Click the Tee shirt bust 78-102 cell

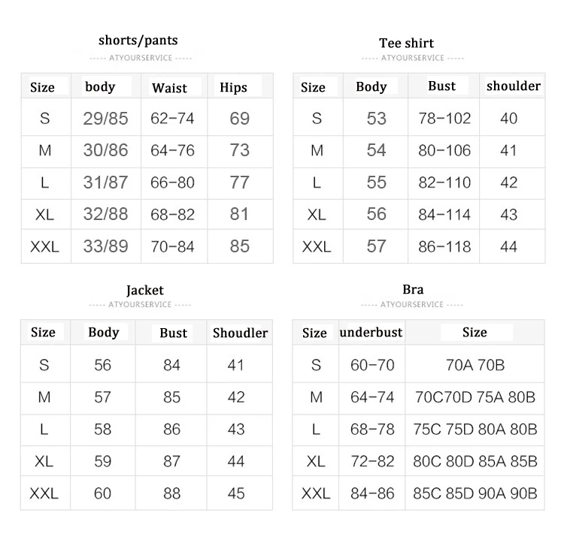(444, 119)
